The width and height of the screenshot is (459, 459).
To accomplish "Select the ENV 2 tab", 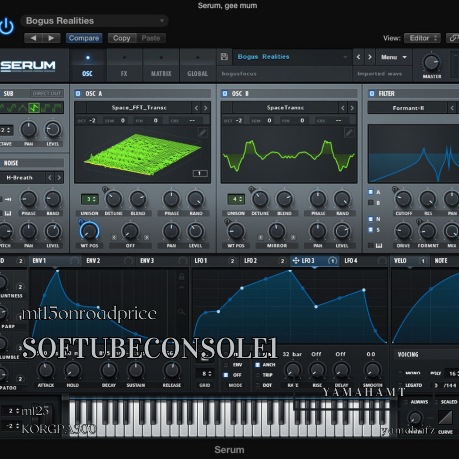I will click(109, 260).
